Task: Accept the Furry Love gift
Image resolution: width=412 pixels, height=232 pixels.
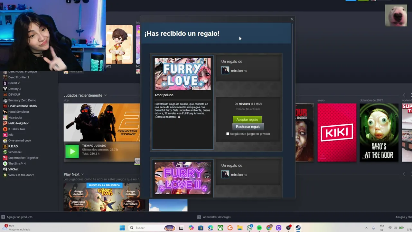Action: point(247,120)
